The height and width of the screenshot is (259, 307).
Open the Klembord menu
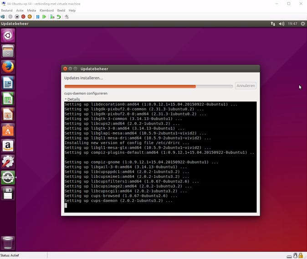[46, 10]
